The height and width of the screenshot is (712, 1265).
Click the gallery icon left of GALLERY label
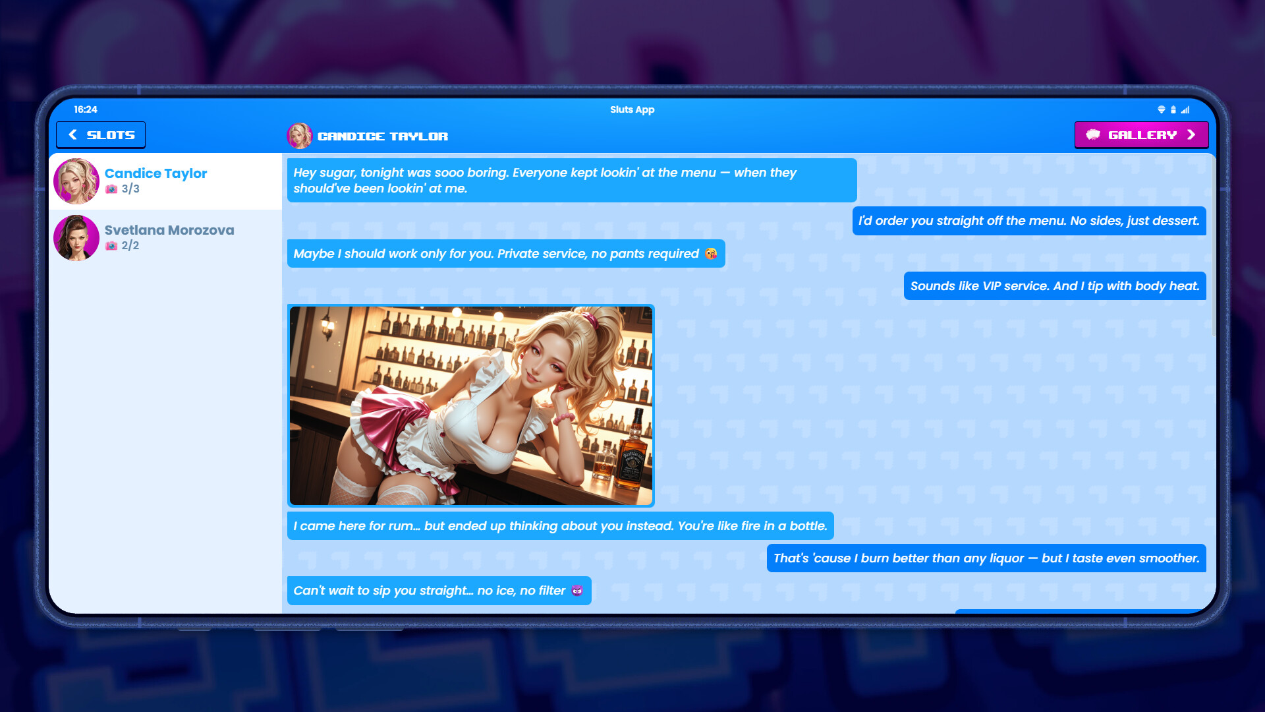[1093, 134]
